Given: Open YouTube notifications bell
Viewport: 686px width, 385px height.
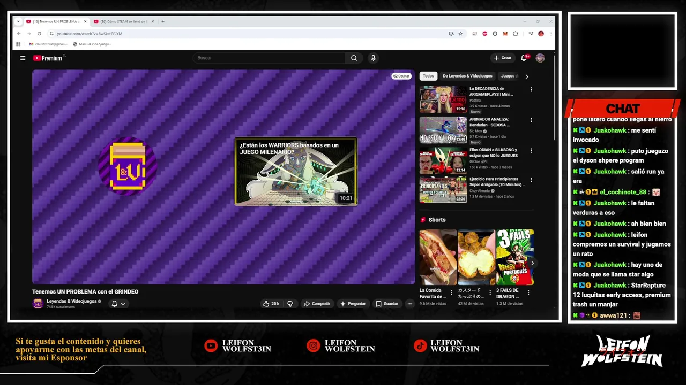Looking at the screenshot, I should pos(525,58).
